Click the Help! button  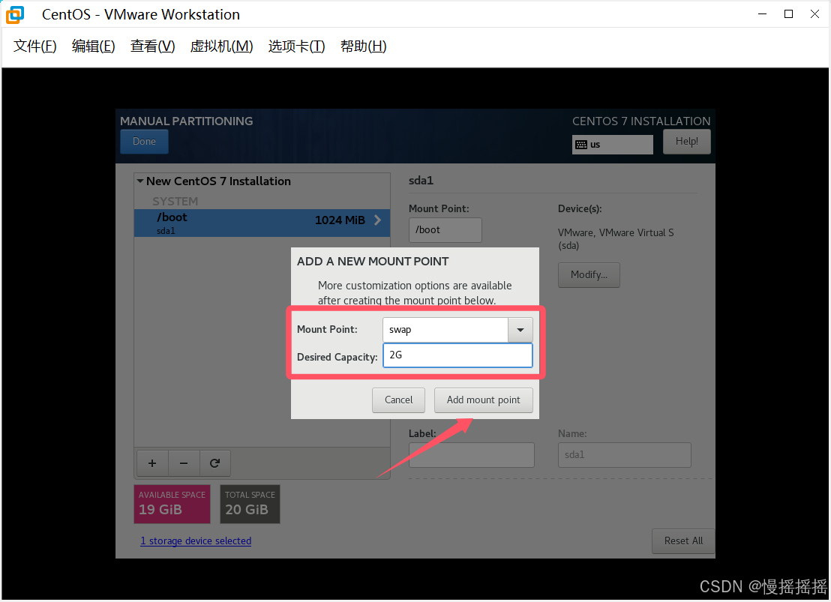pyautogui.click(x=686, y=141)
